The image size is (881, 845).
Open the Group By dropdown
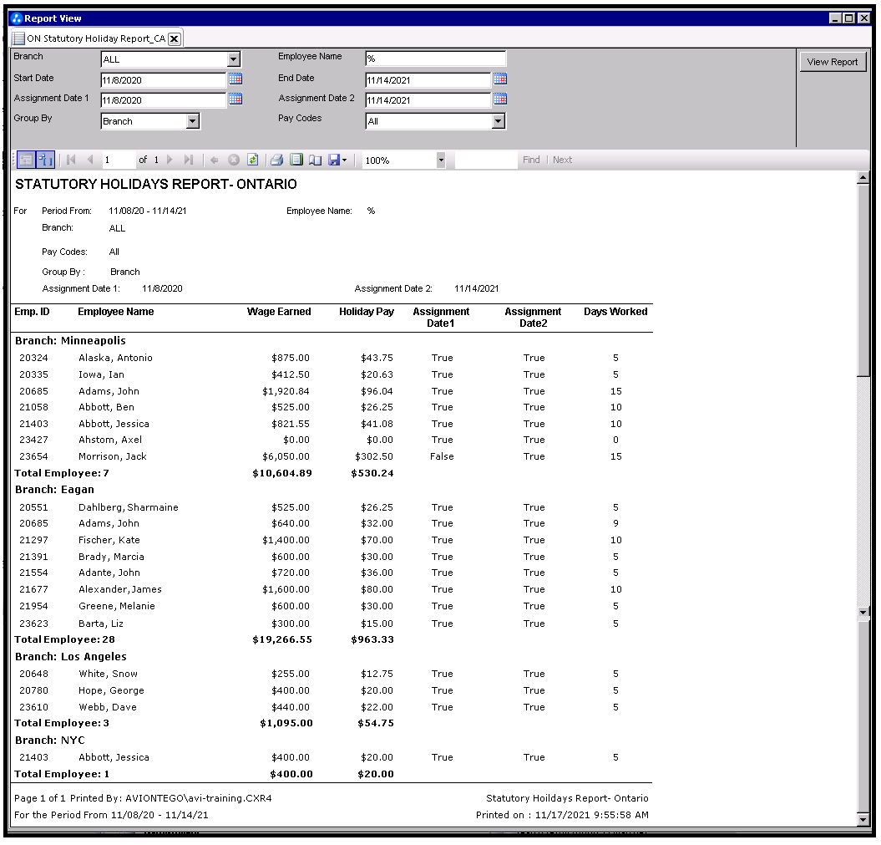(193, 121)
